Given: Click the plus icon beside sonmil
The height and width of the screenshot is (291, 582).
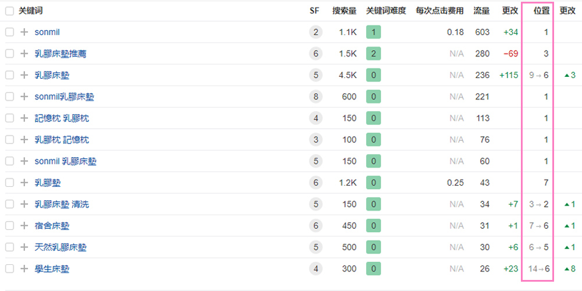Looking at the screenshot, I should click(24, 33).
